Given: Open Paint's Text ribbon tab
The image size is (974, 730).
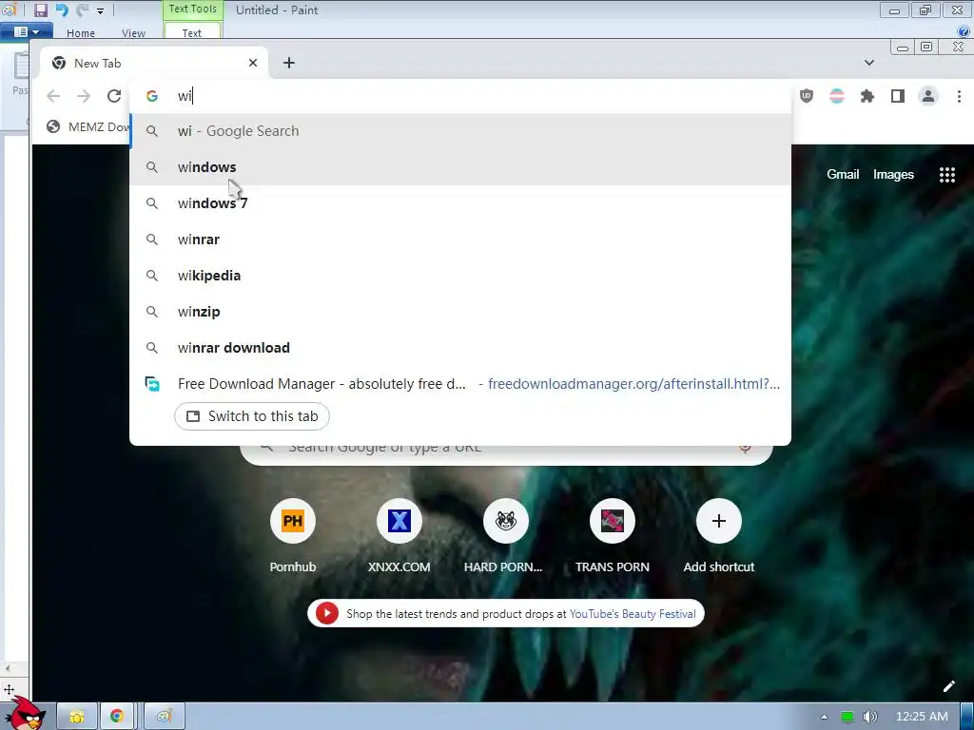Looking at the screenshot, I should coord(192,33).
